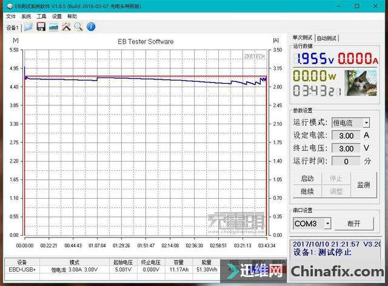This screenshot has height=286, width=388.
Task: Open the 系统 menu
Action: (26, 16)
